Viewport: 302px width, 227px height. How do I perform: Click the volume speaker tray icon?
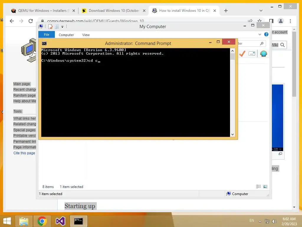(x=274, y=221)
